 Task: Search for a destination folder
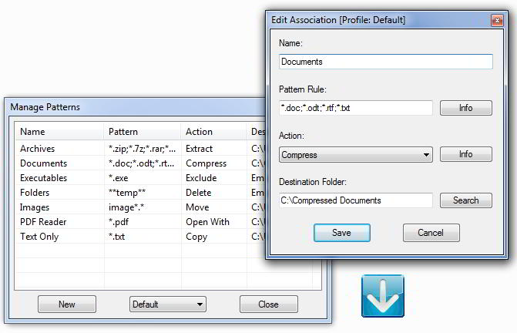pyautogui.click(x=465, y=200)
